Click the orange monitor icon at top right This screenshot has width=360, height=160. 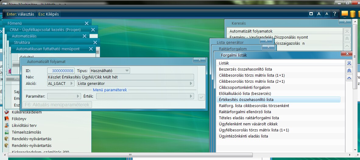point(344,14)
